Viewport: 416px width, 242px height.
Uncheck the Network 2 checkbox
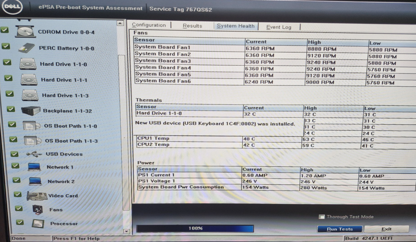(x=16, y=180)
